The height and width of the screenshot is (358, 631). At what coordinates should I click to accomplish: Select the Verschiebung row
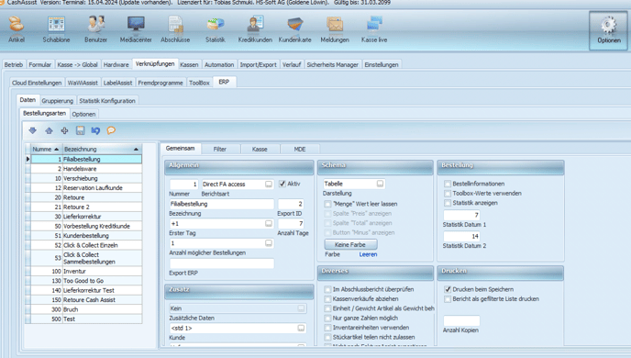coord(86,178)
